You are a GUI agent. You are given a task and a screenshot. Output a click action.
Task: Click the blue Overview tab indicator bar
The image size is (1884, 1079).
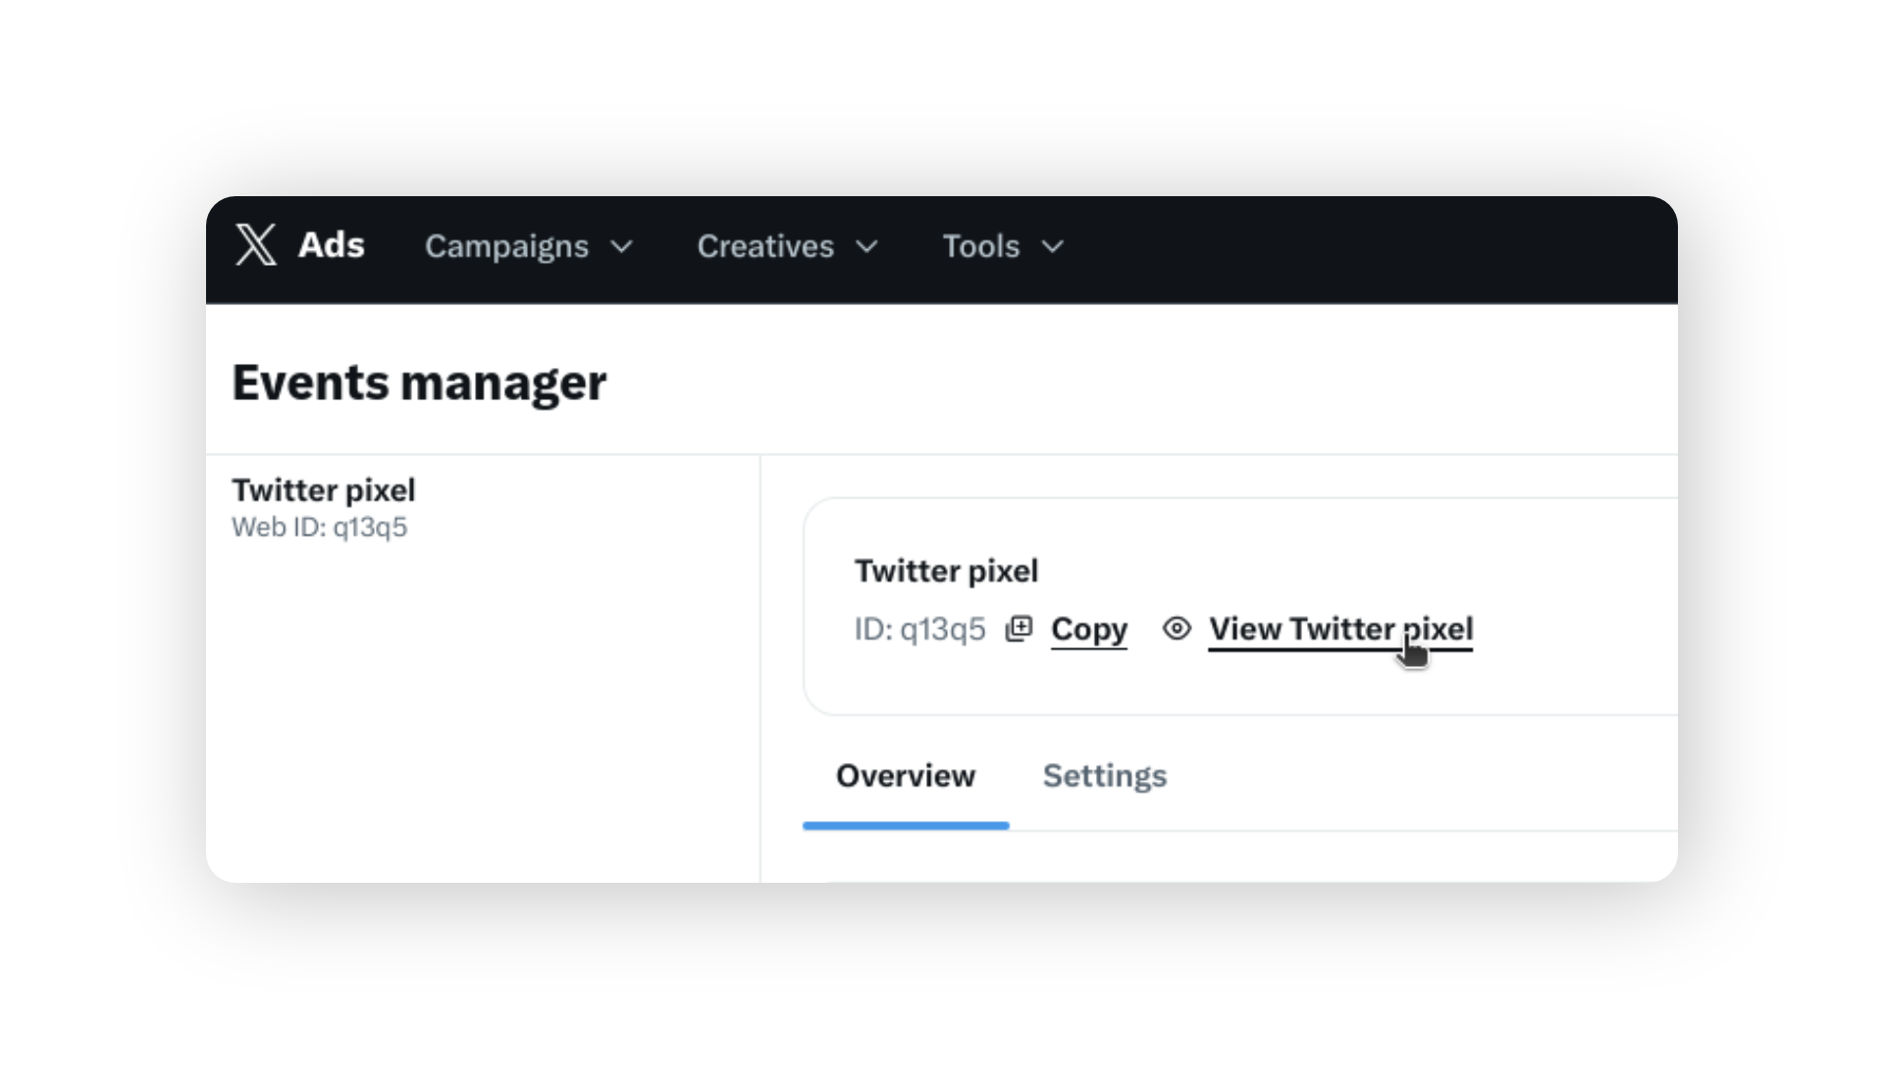click(906, 826)
